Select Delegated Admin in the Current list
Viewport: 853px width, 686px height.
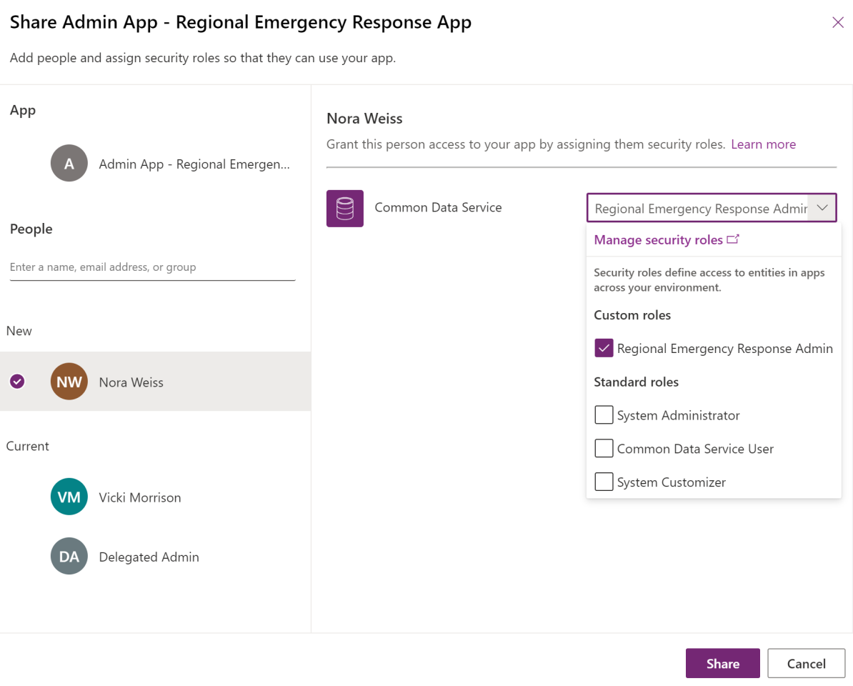pos(156,556)
